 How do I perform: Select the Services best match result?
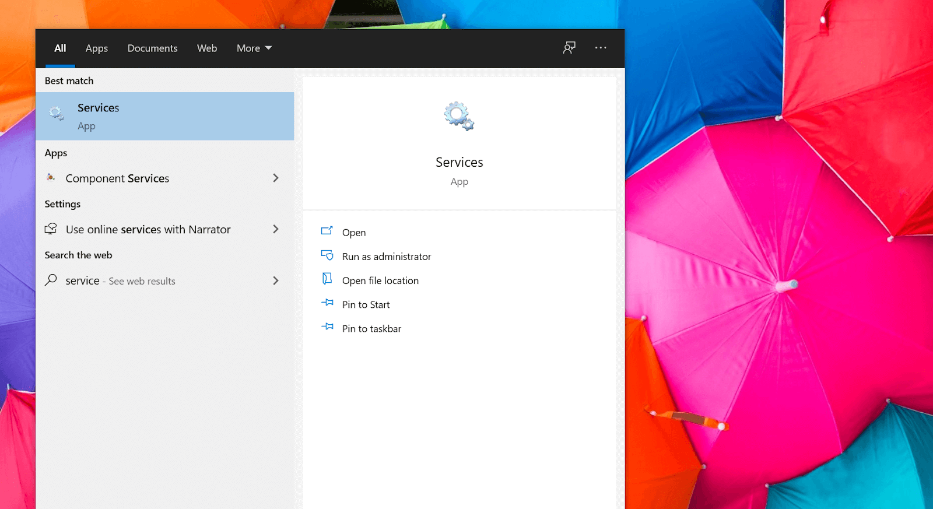click(164, 116)
